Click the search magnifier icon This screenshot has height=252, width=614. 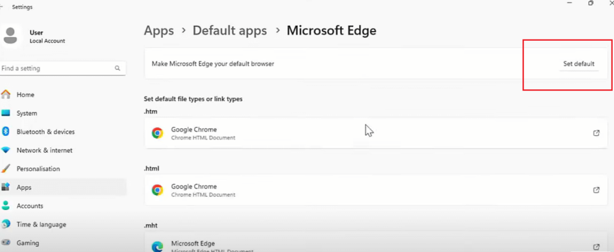(x=117, y=68)
